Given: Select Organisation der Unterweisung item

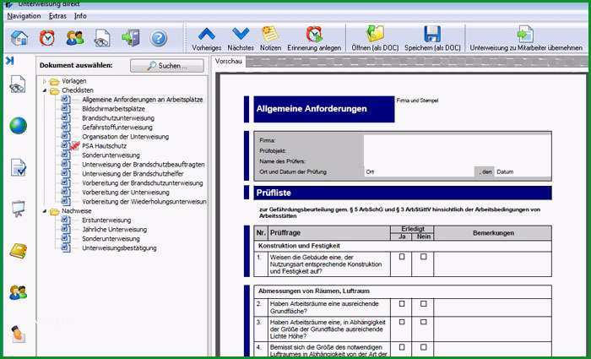Looking at the screenshot, I should tap(125, 137).
